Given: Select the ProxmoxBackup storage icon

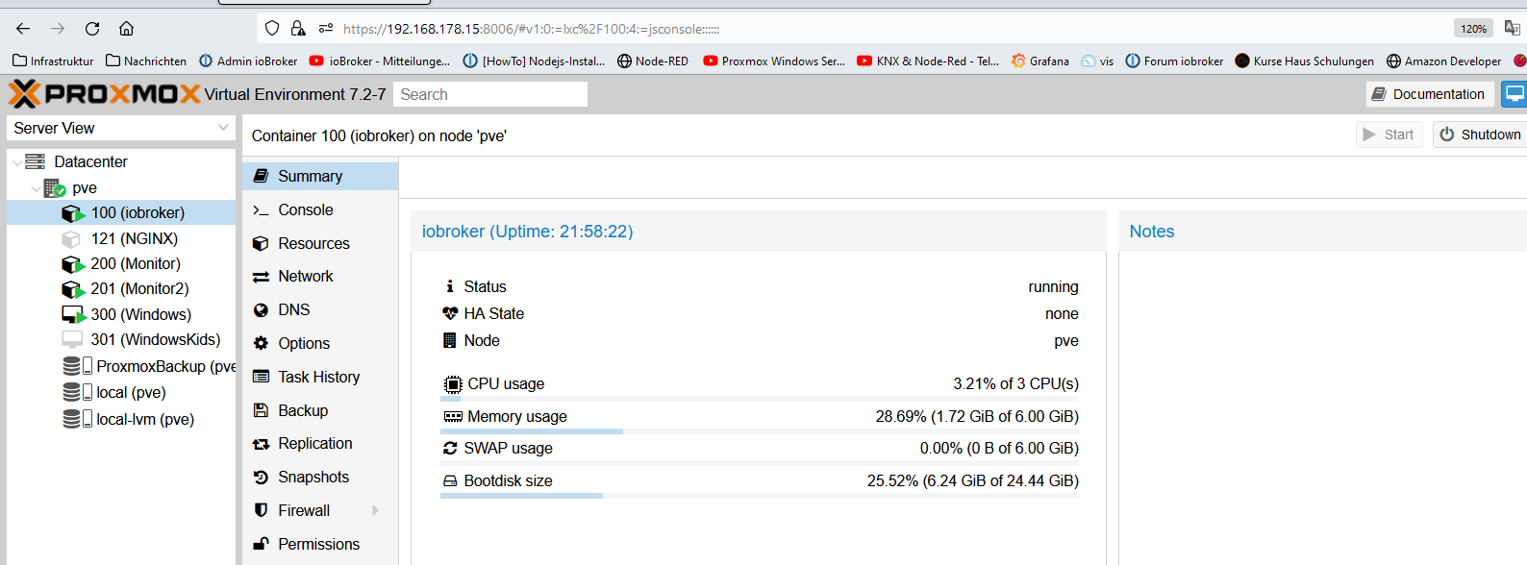Looking at the screenshot, I should (77, 366).
